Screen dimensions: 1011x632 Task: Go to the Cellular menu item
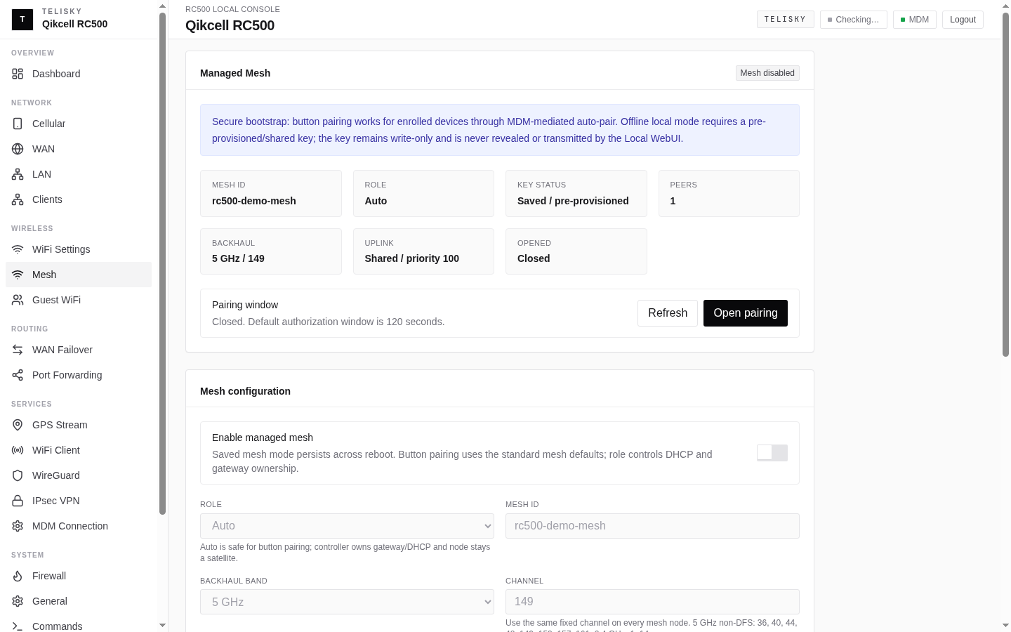[x=79, y=124]
